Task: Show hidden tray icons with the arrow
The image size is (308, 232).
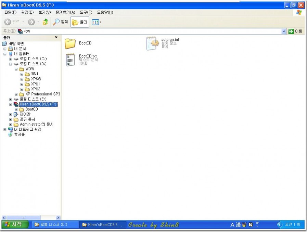Action: click(x=280, y=224)
